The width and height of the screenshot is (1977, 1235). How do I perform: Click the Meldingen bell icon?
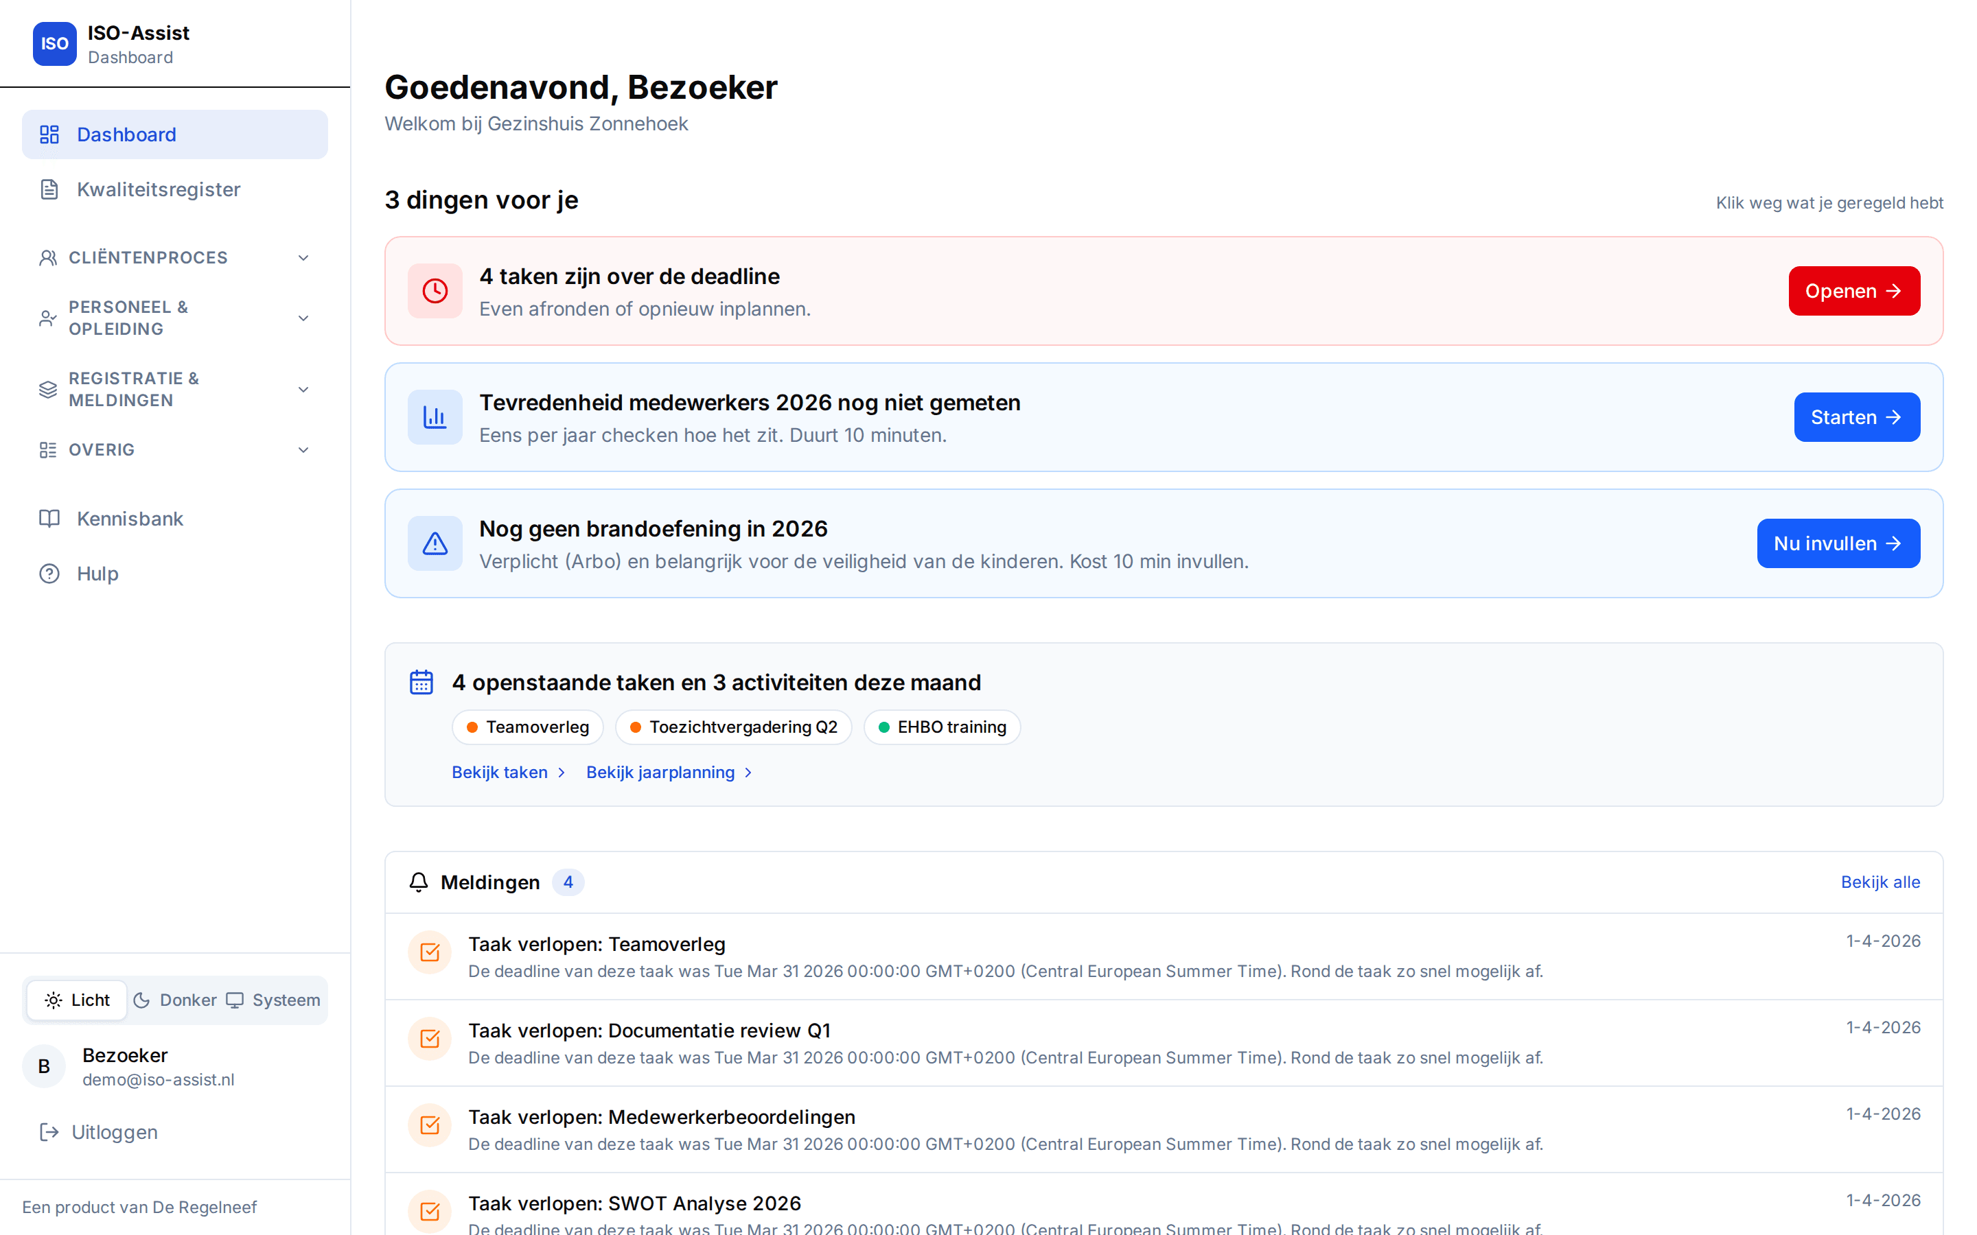(x=419, y=882)
